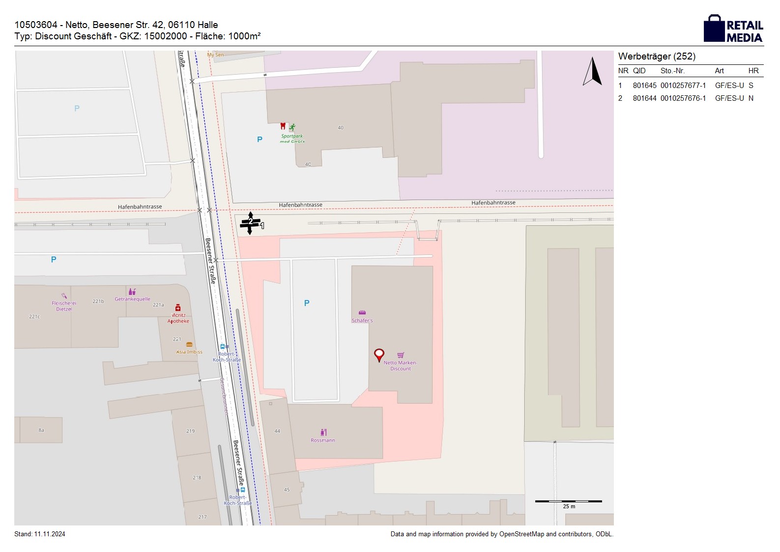Click the Netto Marken-Discount shopping cart icon

[x=401, y=355]
